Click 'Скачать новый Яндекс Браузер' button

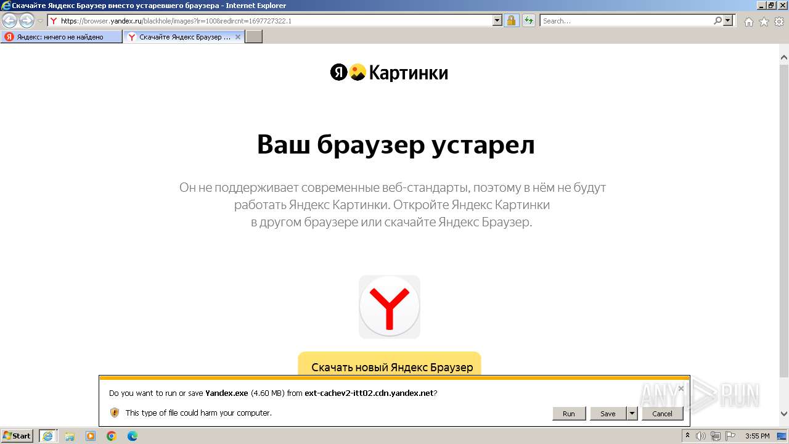pos(390,365)
